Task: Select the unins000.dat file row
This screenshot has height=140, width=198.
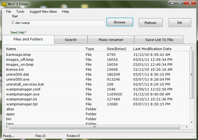Action: click(97, 75)
